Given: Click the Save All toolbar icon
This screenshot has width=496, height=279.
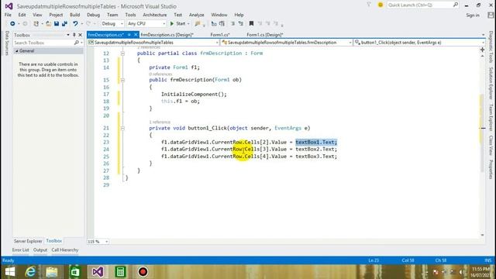Looking at the screenshot, I should 64,24.
